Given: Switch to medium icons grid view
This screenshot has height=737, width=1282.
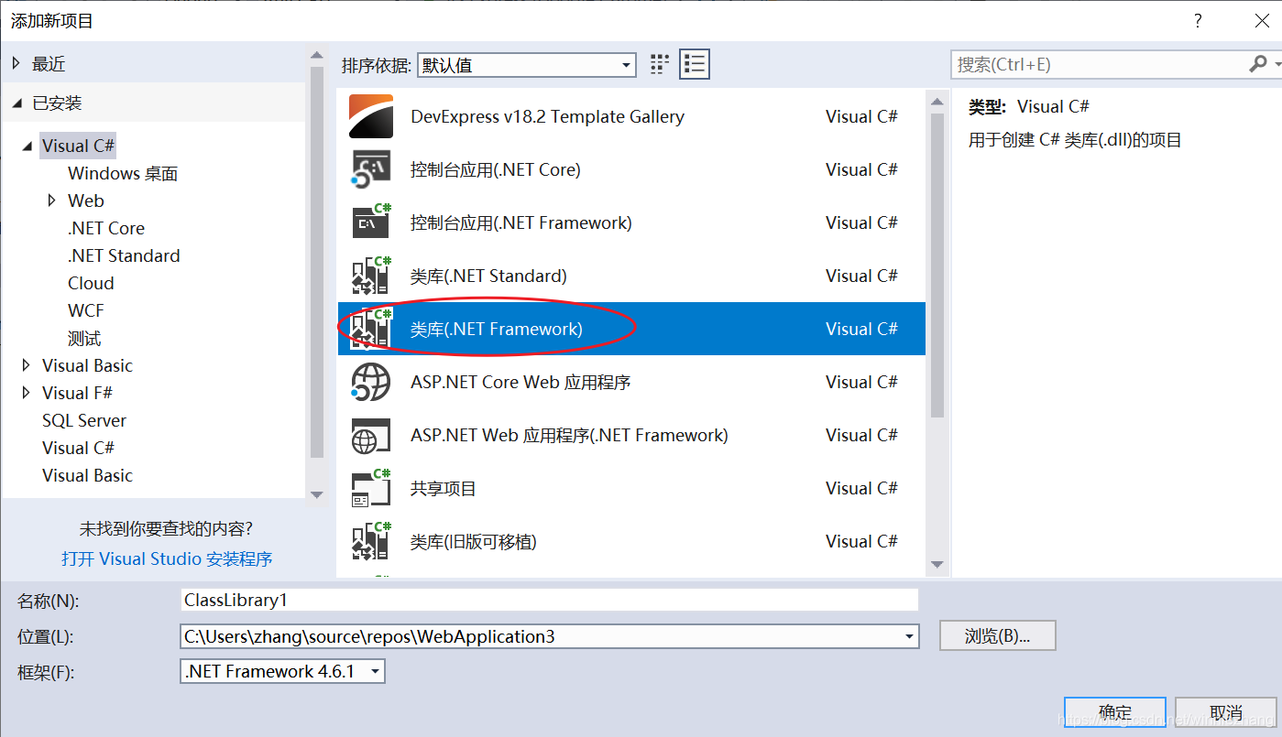Looking at the screenshot, I should (660, 64).
